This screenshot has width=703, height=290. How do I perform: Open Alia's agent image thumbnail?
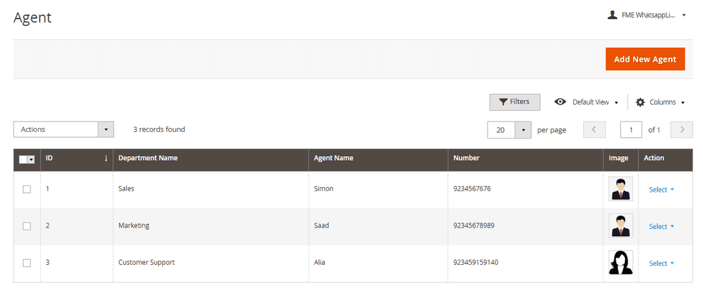620,263
